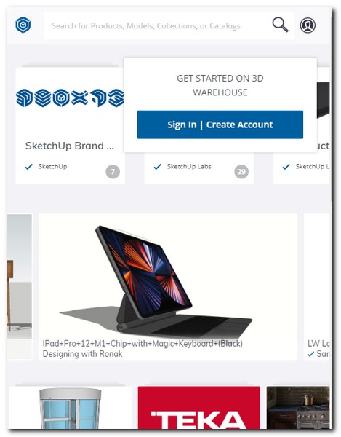
Task: Open the TEKA catalog thumbnail
Action: point(199,407)
